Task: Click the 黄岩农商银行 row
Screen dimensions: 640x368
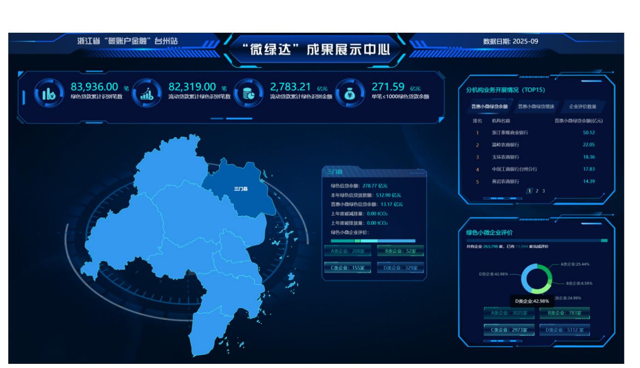Action: coord(536,181)
